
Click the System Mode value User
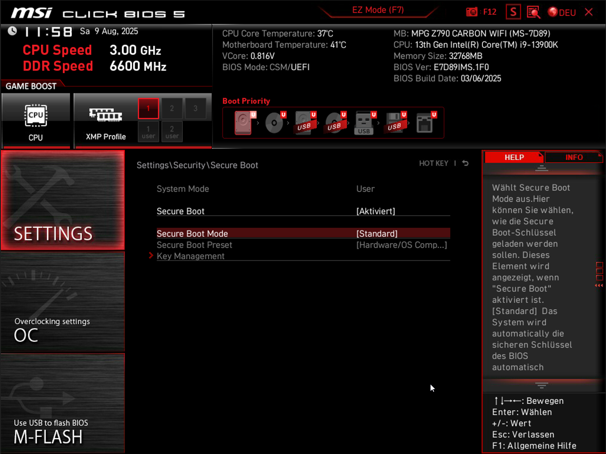click(365, 189)
